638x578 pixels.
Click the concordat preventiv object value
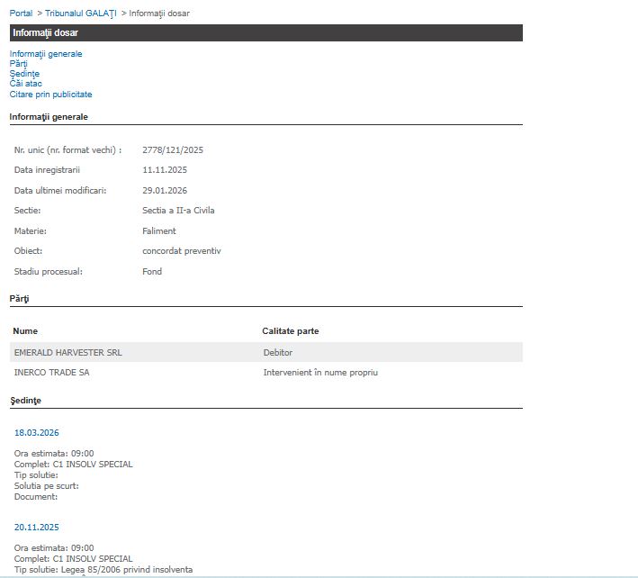[x=181, y=251]
